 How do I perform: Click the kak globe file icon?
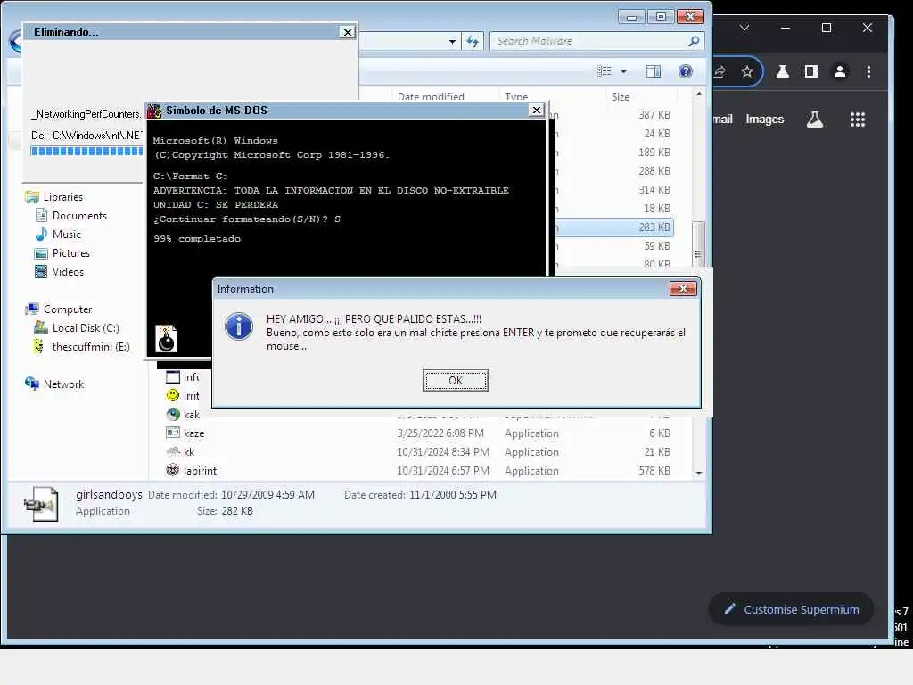172,414
